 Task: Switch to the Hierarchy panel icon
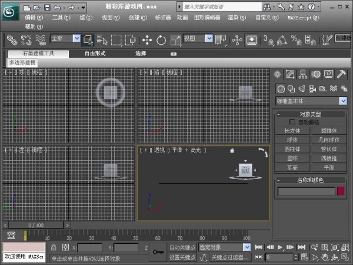[x=303, y=74]
